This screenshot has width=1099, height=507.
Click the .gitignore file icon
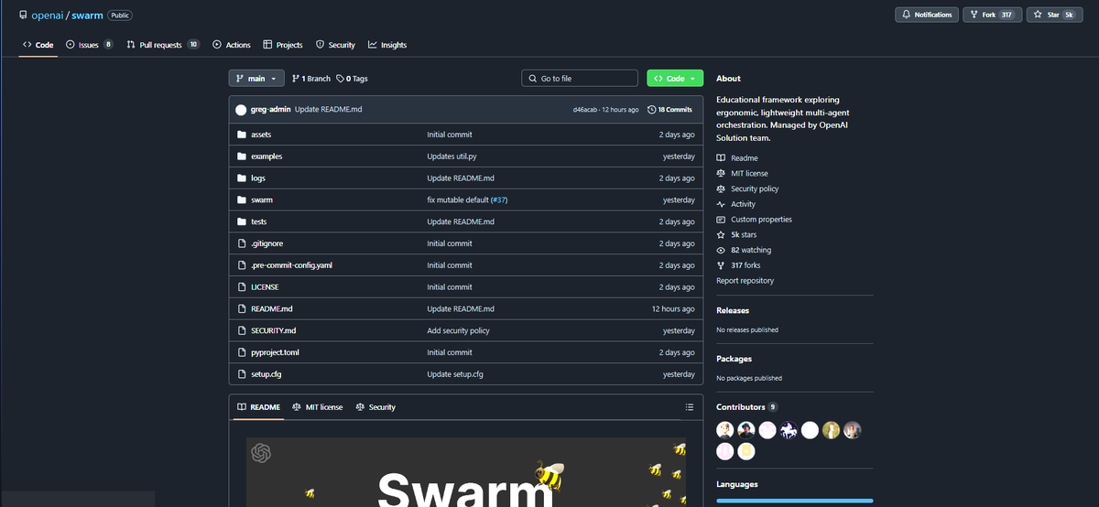pos(242,243)
